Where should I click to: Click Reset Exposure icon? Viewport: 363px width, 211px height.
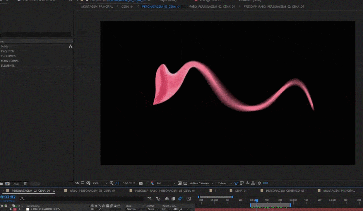click(259, 183)
